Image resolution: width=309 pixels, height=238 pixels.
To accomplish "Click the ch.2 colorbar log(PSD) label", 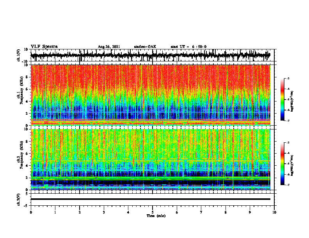I will pyautogui.click(x=292, y=166).
